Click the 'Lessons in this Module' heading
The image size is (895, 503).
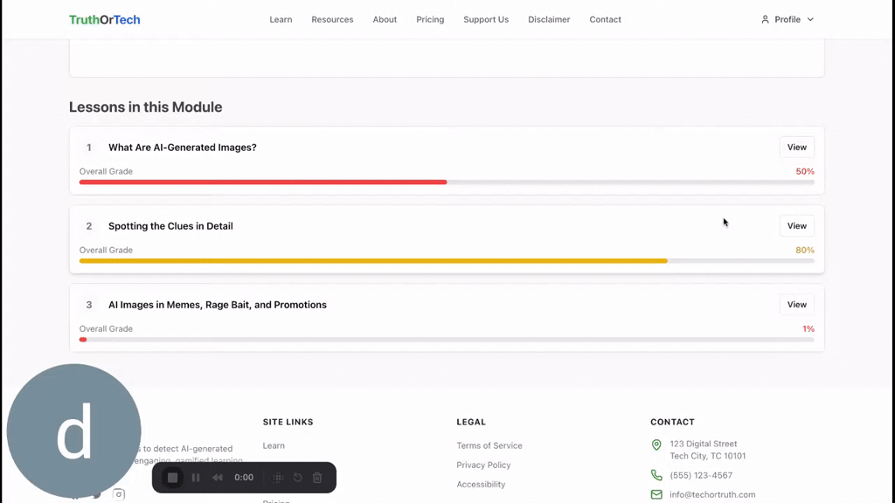point(146,107)
